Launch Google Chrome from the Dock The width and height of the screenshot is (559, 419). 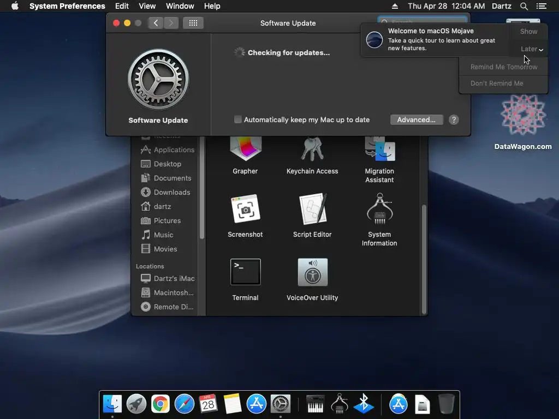click(160, 404)
